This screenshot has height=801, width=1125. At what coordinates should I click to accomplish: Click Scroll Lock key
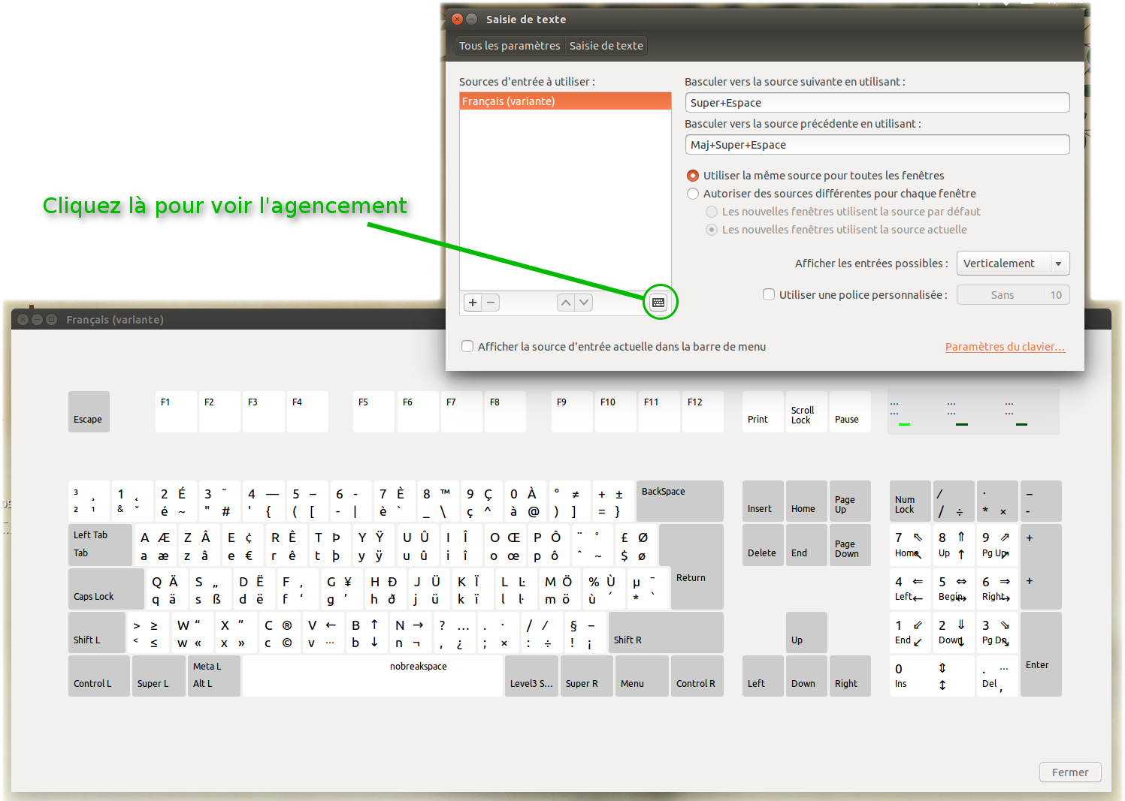(x=806, y=411)
